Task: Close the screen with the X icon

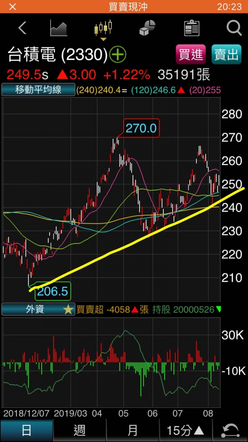Action: [x=13, y=7]
